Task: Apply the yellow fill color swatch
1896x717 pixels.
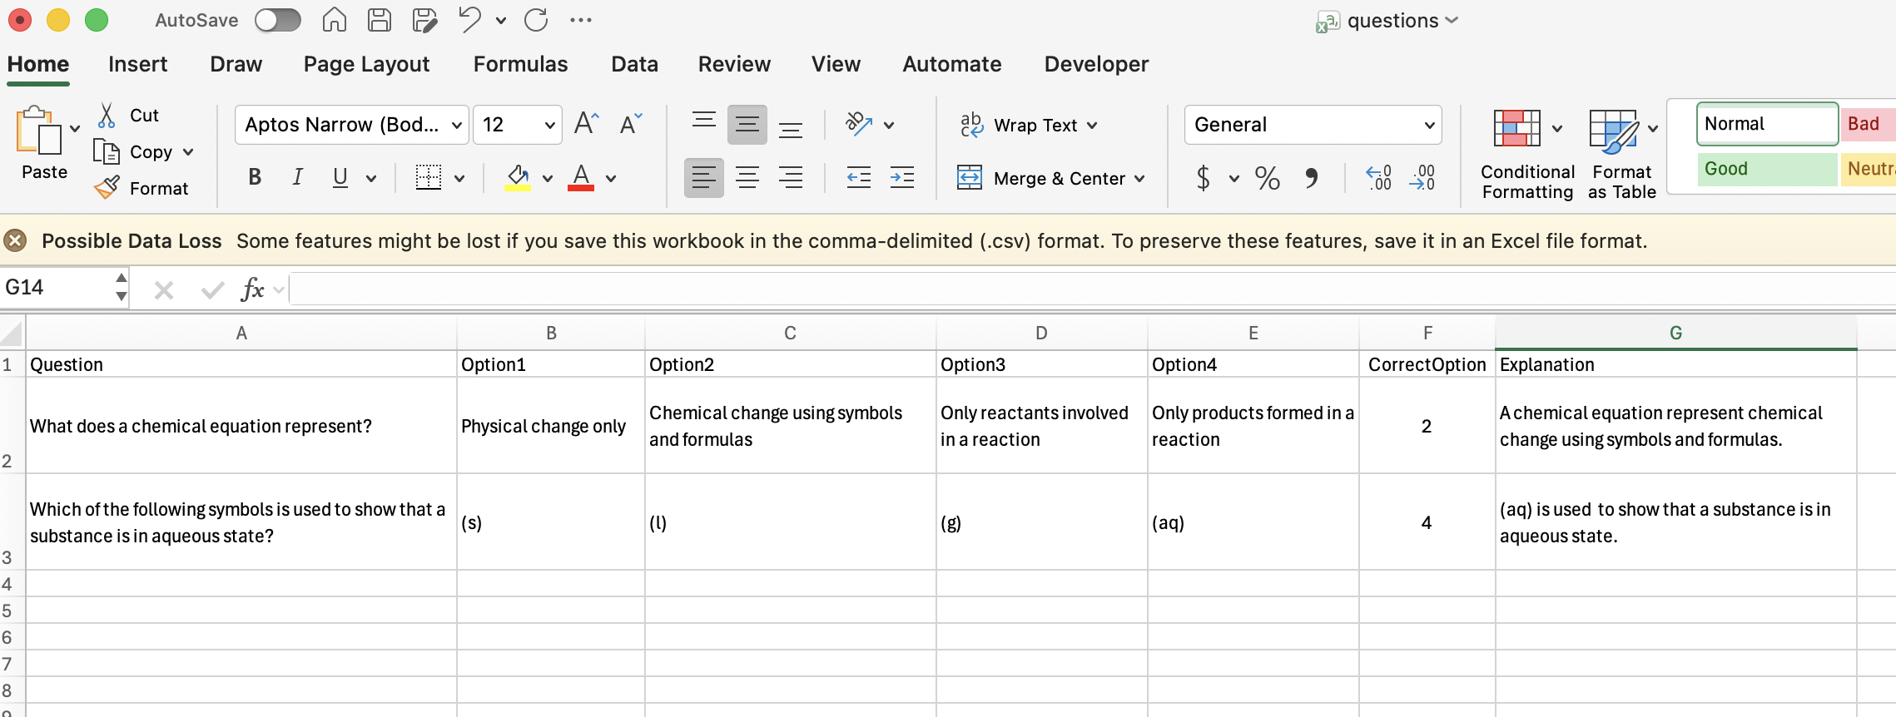Action: 518,177
